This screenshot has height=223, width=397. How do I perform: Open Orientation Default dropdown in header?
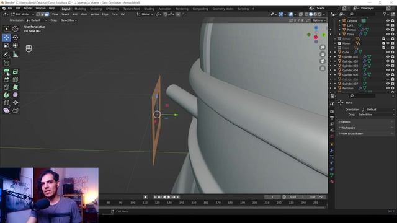tap(37, 20)
